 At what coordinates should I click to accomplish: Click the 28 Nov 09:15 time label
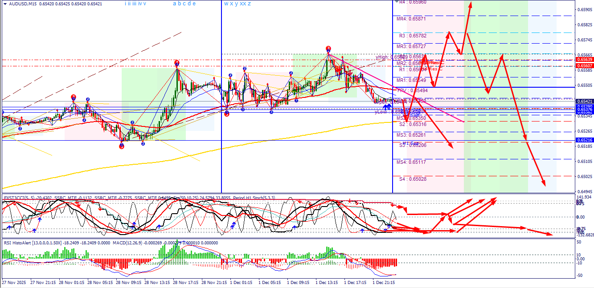coord(129,282)
